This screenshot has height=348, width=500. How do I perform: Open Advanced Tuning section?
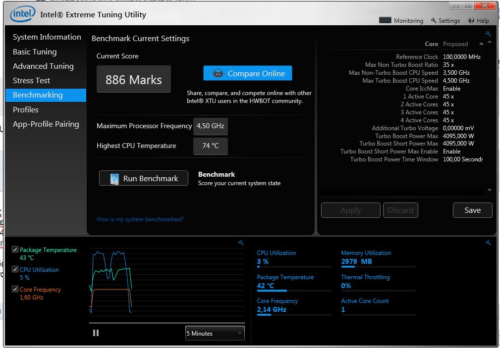43,66
